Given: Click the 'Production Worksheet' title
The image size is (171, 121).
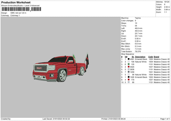Looking at the screenshot, I should 16,2.
